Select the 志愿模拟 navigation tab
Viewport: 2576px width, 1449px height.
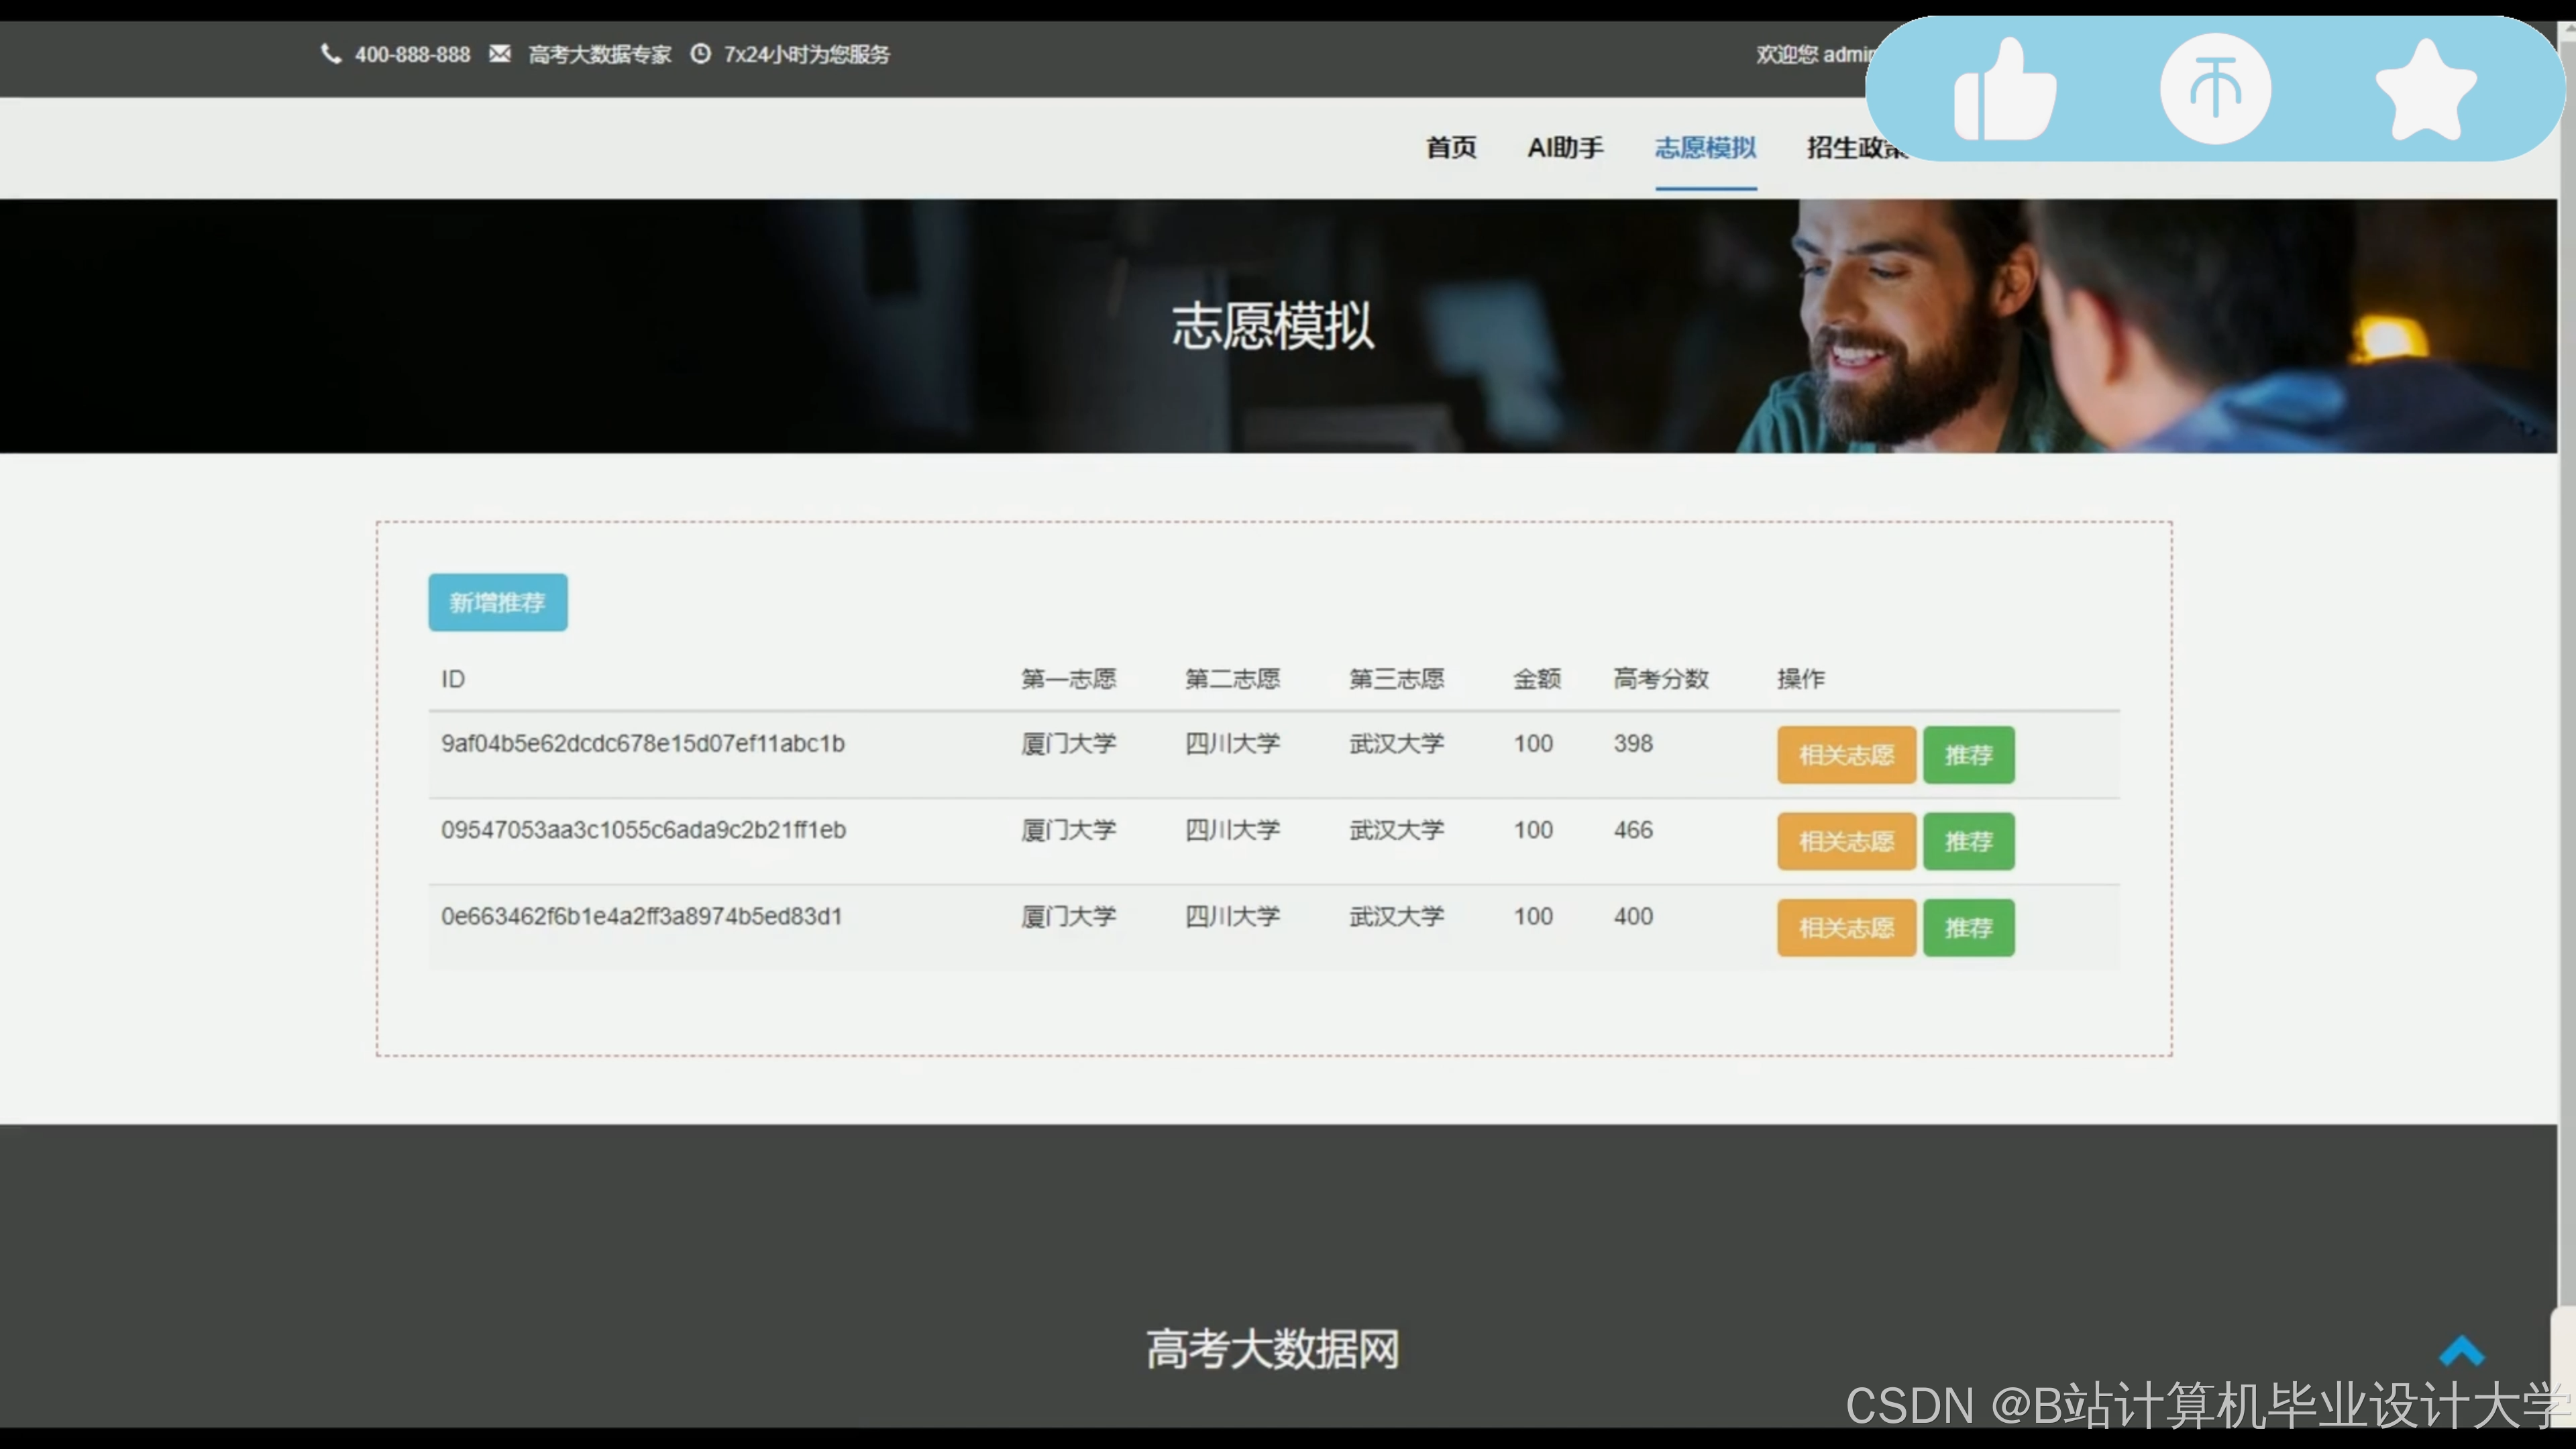point(1705,148)
